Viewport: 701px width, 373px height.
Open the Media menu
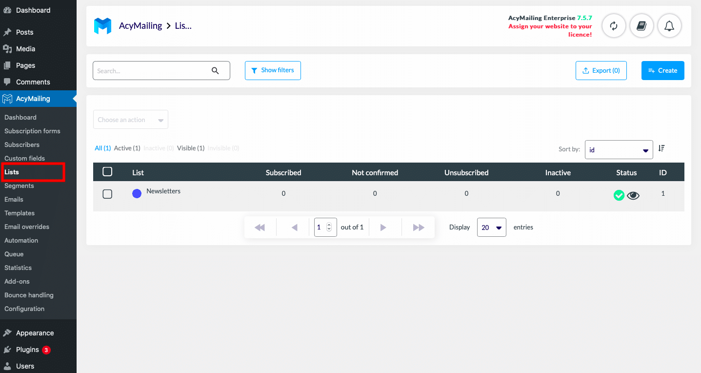[38, 49]
